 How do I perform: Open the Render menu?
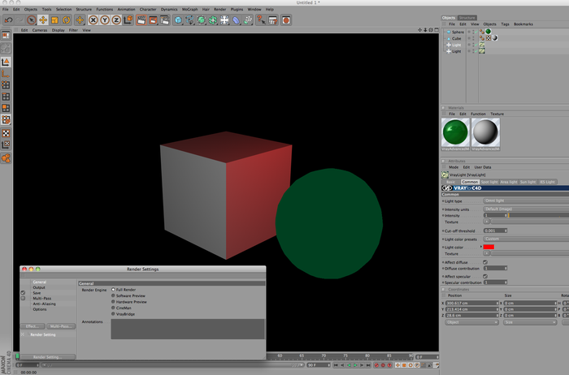(x=219, y=10)
